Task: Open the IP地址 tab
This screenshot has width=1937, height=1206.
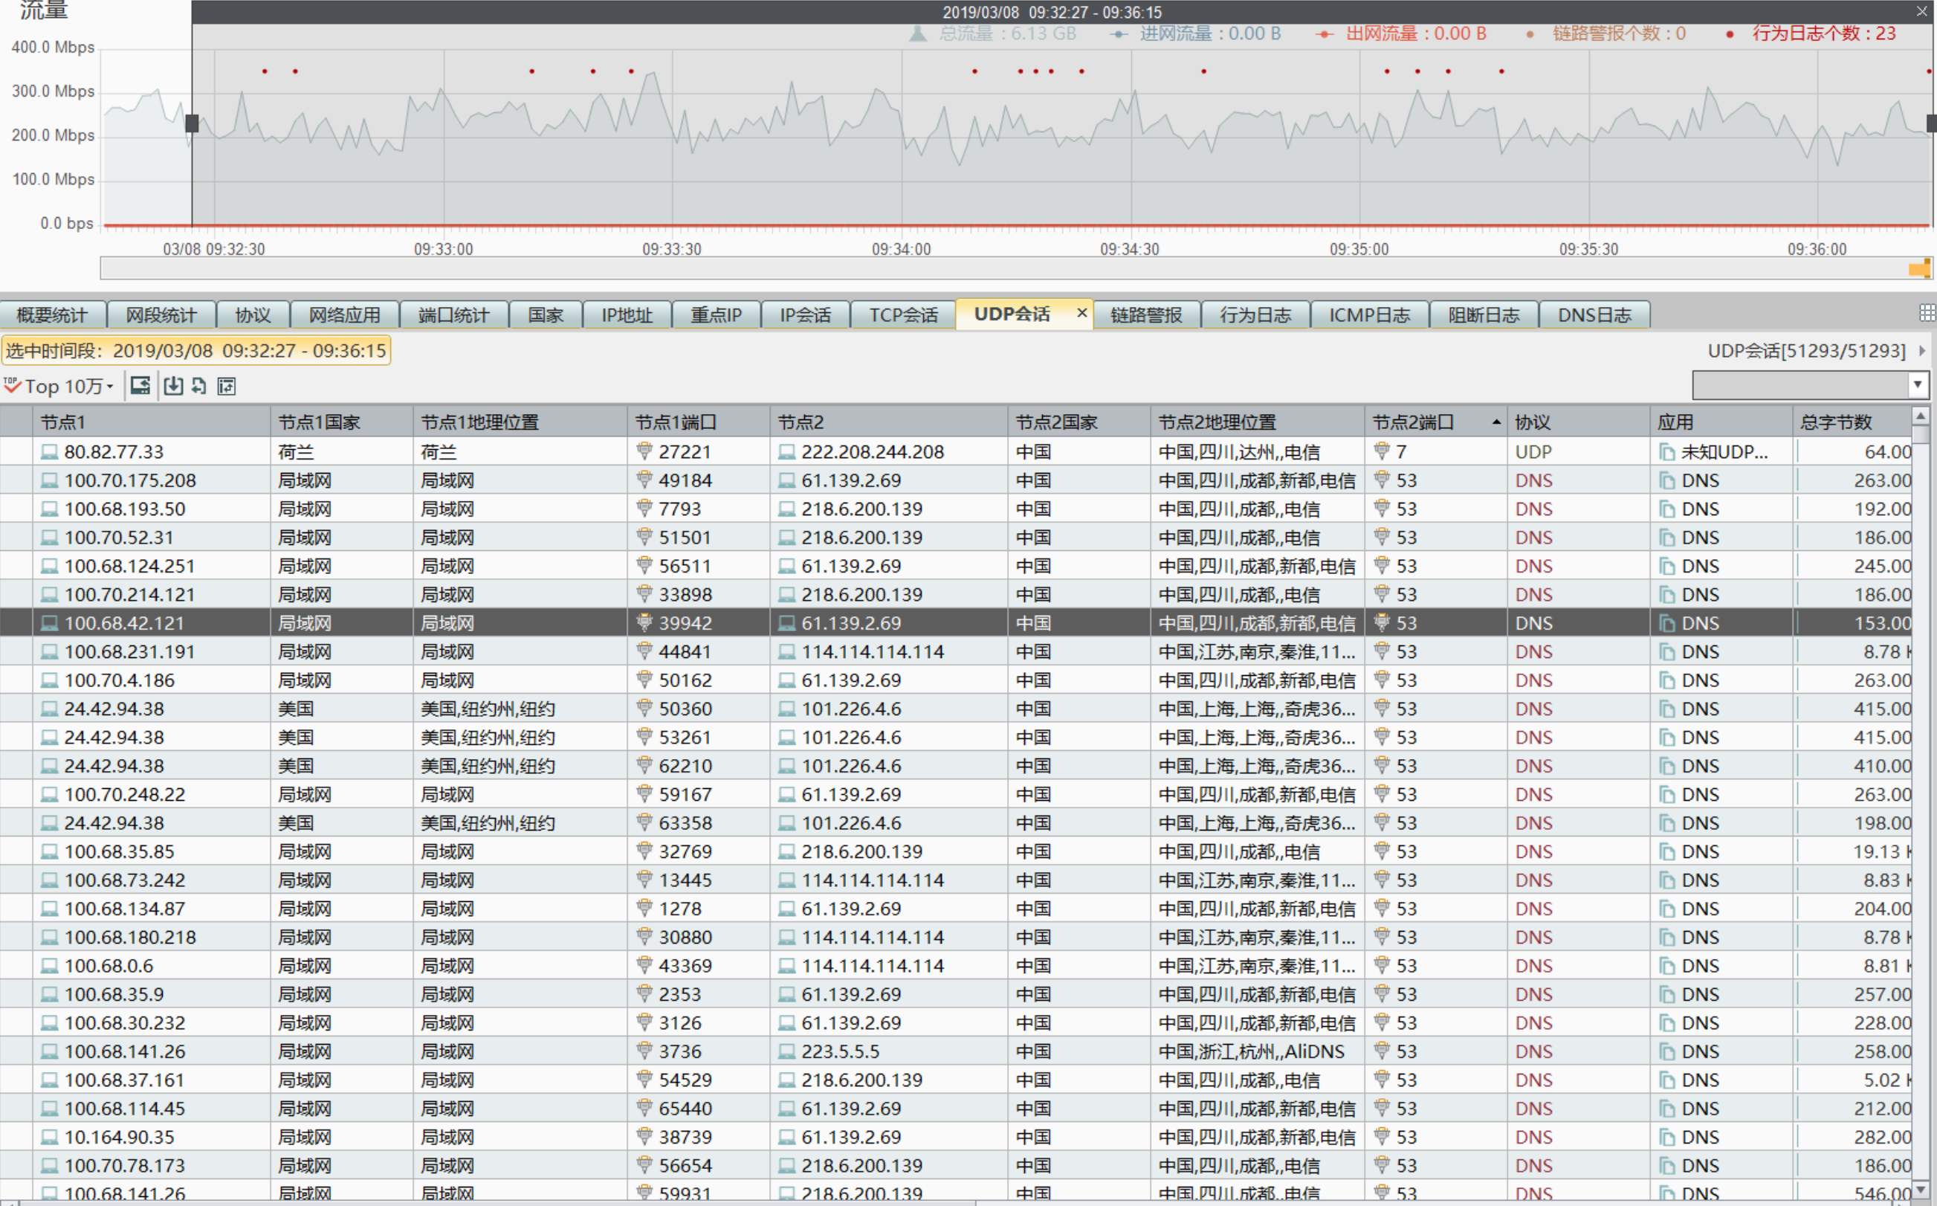Action: 627,315
